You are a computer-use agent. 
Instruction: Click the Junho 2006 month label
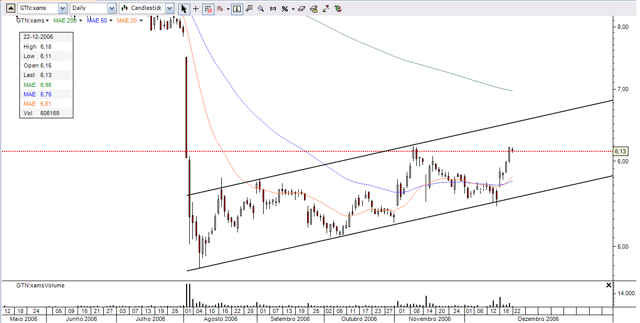[x=82, y=319]
